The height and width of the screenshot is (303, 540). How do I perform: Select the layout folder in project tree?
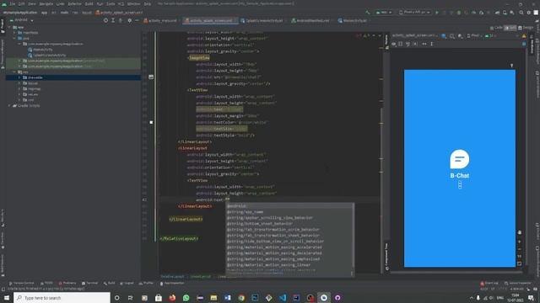coord(33,83)
